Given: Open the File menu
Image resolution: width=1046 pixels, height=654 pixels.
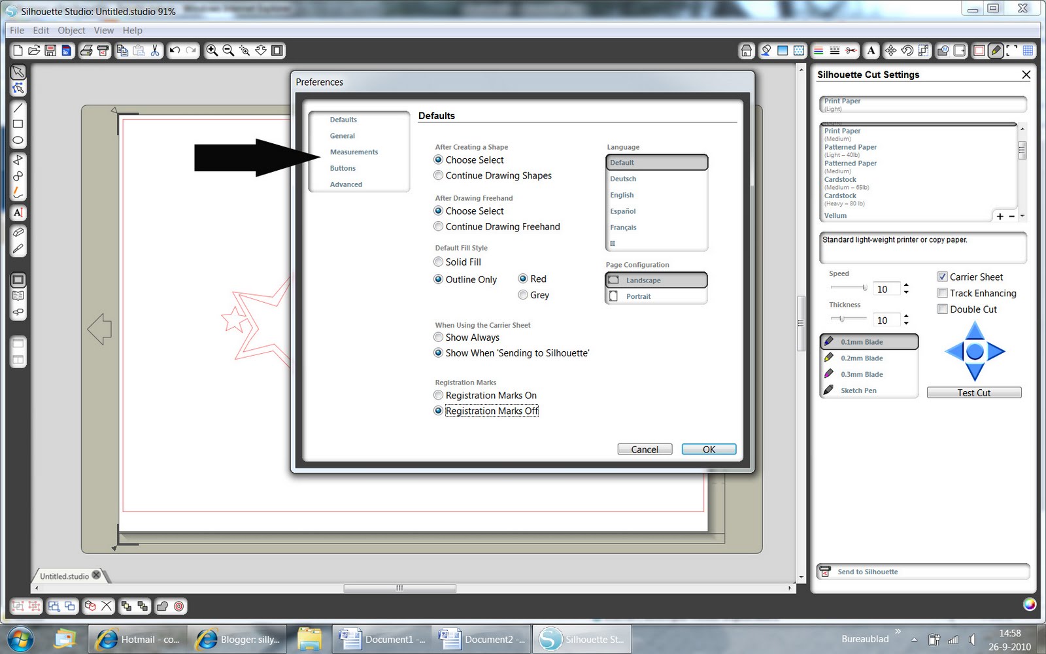Looking at the screenshot, I should pos(17,30).
